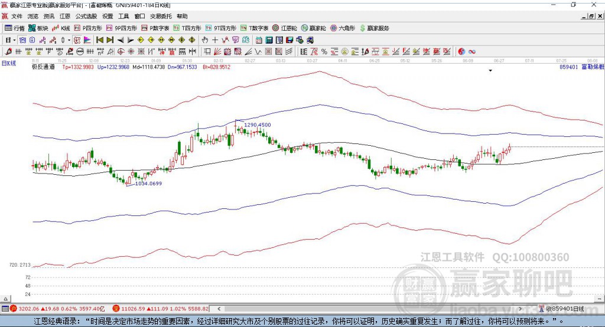Click the 行情 toolbar button
This screenshot has width=605, height=327.
(x=14, y=28)
